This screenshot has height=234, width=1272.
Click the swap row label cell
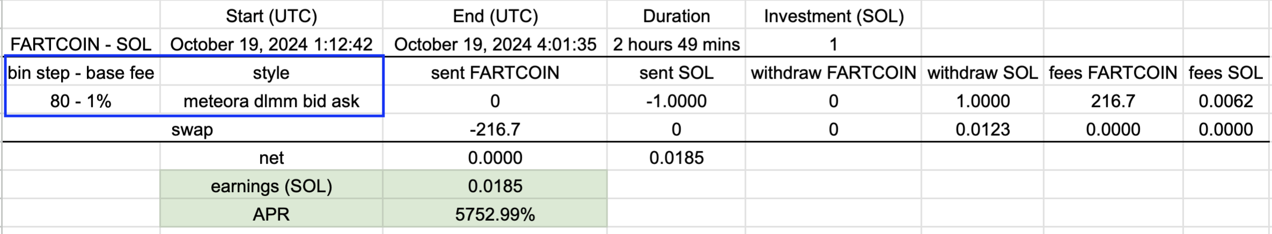(192, 129)
